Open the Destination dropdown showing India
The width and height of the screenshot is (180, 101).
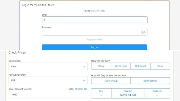(48, 66)
